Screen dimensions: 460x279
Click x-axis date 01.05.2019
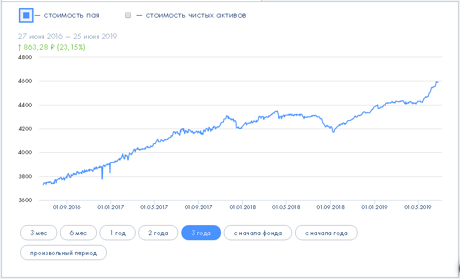click(x=418, y=207)
